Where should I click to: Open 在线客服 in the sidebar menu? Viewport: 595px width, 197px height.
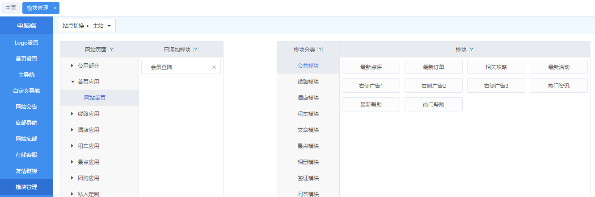(x=26, y=155)
